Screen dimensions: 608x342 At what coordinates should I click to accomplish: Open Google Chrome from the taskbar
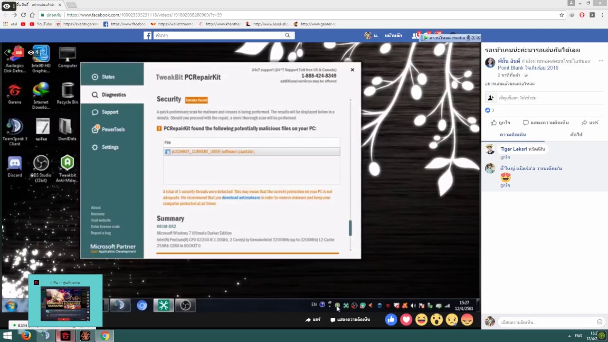point(105,336)
